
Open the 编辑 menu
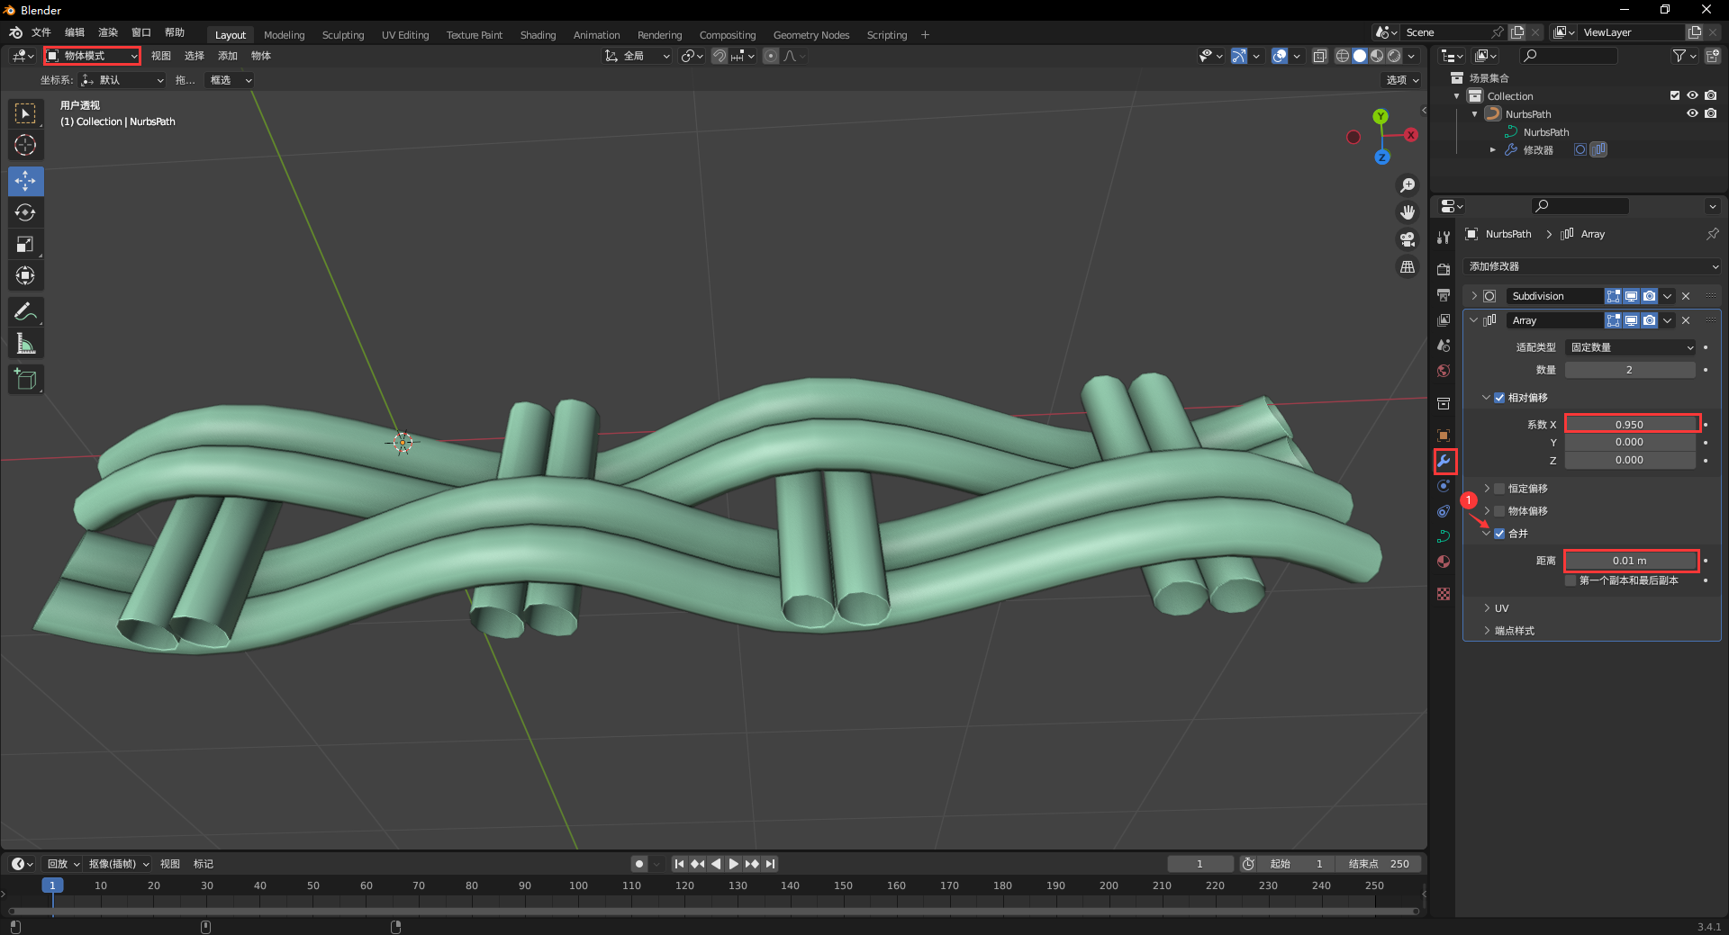(75, 32)
